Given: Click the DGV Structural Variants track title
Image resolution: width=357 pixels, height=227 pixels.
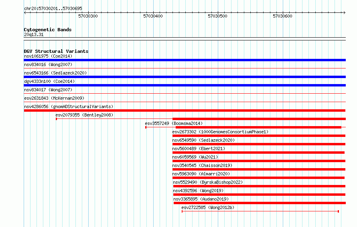Looking at the screenshot, I should tap(56, 51).
